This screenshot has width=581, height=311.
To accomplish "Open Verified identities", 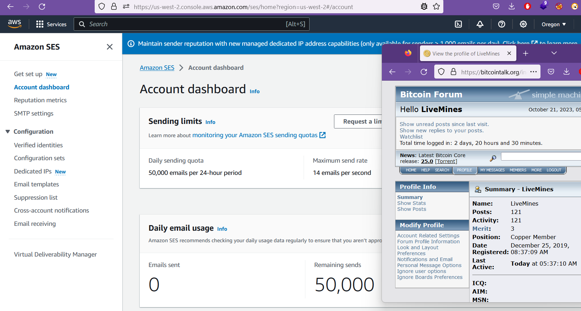I will click(x=38, y=145).
